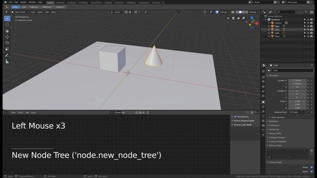Pick the Annotate pencil tool

point(7,55)
